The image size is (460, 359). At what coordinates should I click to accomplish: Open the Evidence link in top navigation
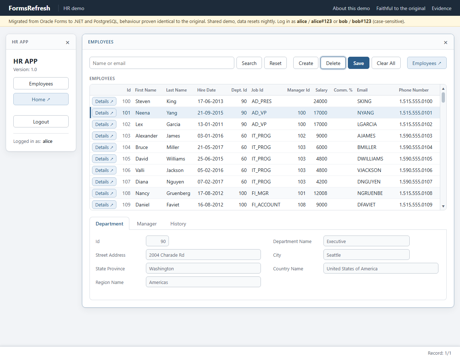pos(441,8)
